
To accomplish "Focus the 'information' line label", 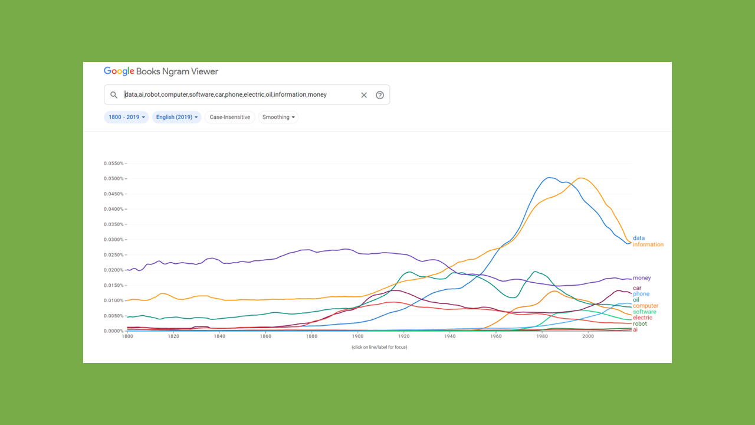I will click(648, 244).
